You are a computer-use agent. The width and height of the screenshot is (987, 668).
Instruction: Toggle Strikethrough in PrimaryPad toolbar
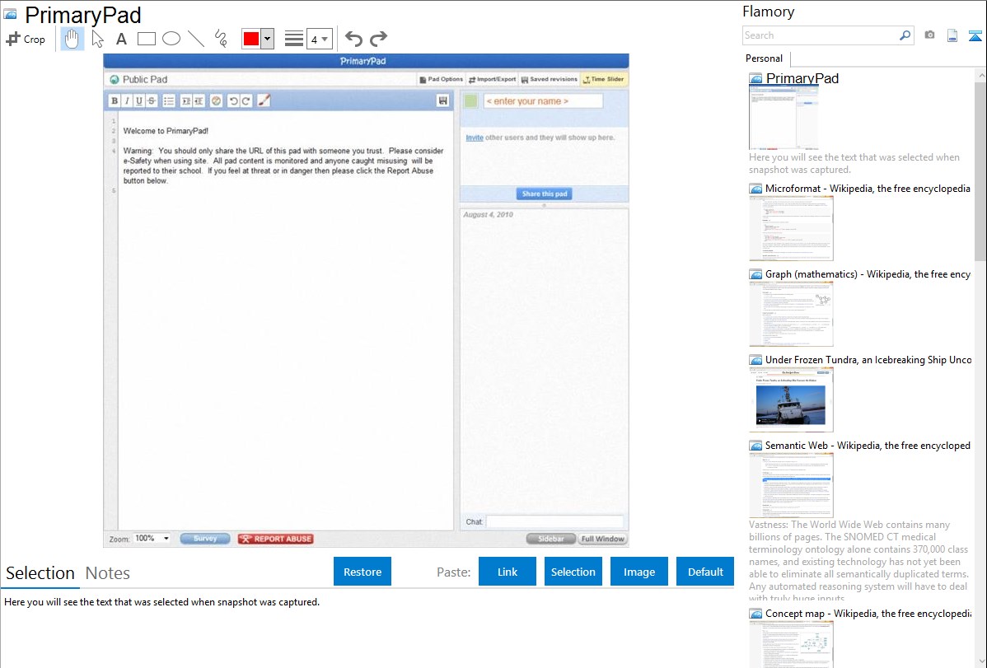coord(152,100)
